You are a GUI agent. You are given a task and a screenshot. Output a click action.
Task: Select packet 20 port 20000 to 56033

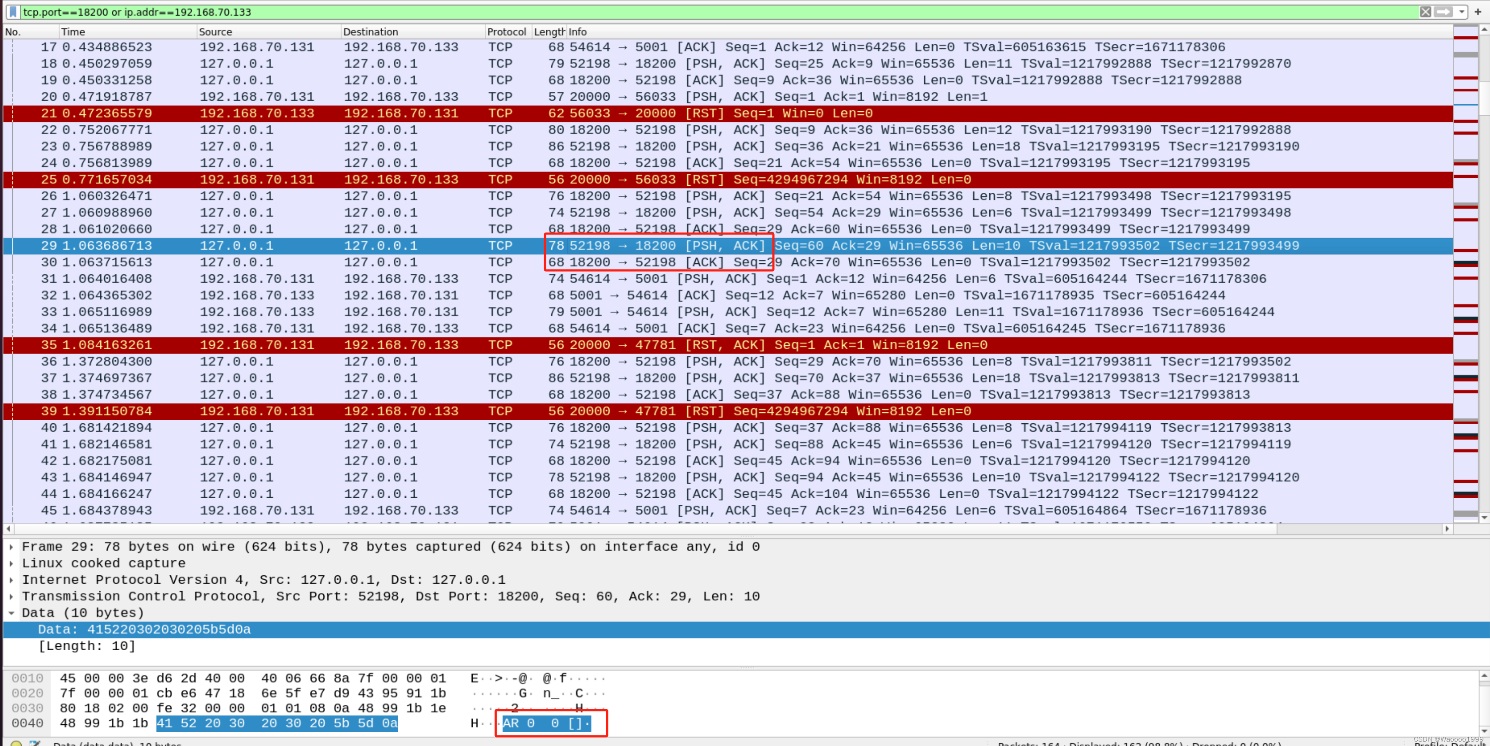728,97
